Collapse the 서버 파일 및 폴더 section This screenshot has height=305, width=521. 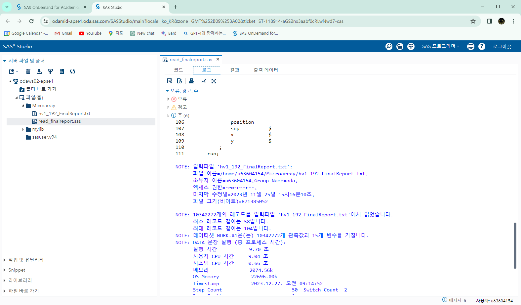tap(5, 61)
